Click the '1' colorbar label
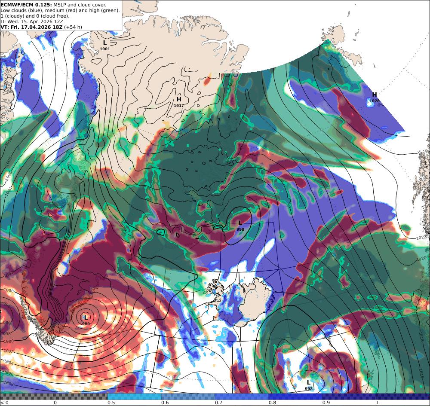Image resolution: width=430 pixels, height=406 pixels. (x=378, y=403)
